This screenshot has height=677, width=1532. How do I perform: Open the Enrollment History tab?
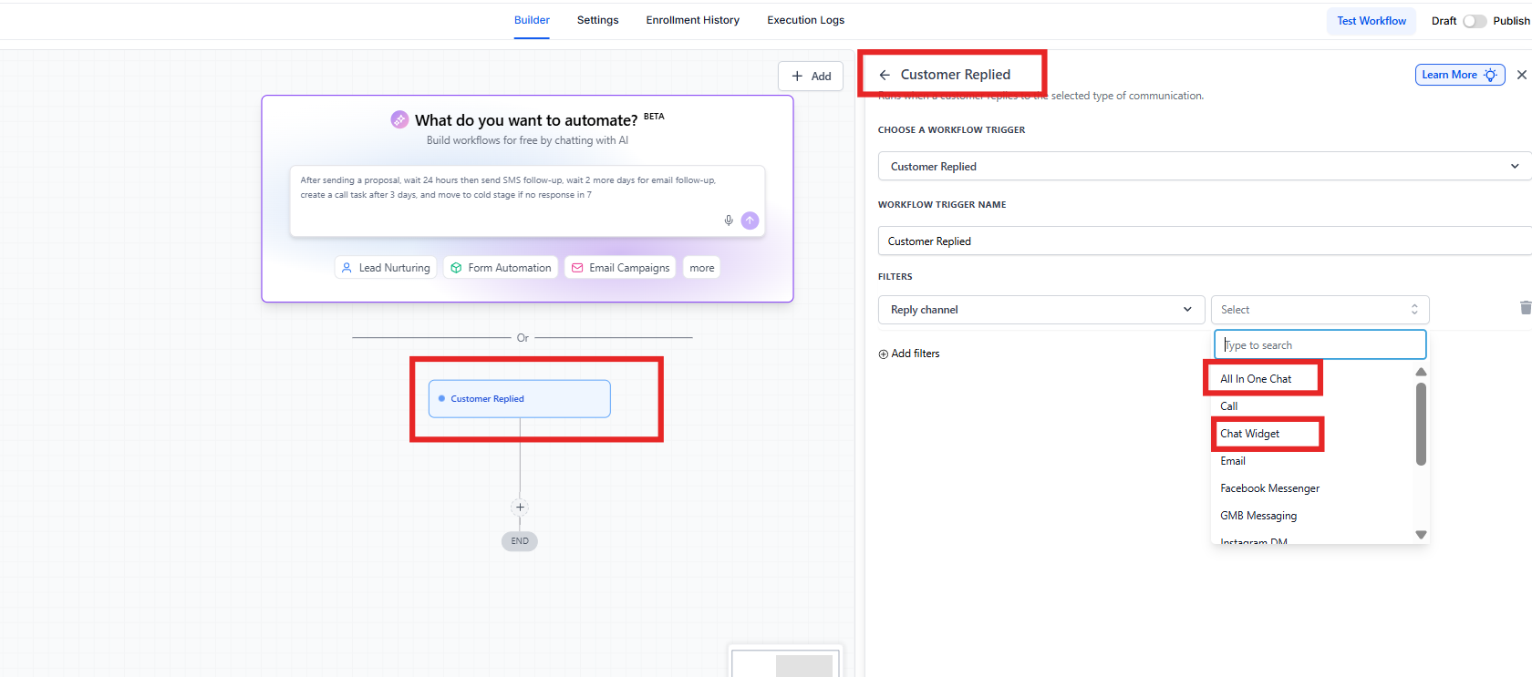pyautogui.click(x=692, y=20)
